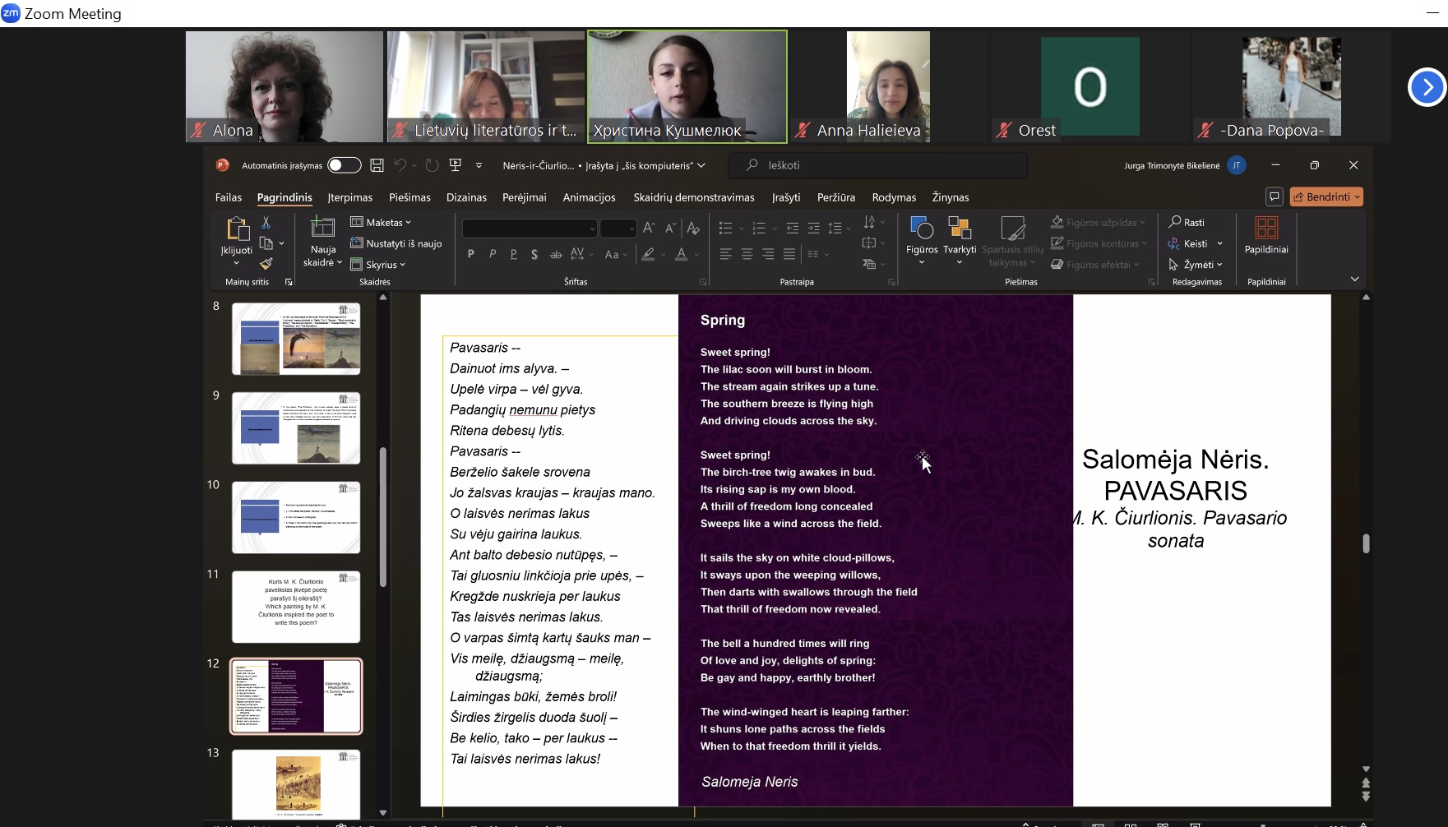This screenshot has height=827, width=1448.
Task: Open the Animacijos ribbon tab
Action: pyautogui.click(x=589, y=197)
